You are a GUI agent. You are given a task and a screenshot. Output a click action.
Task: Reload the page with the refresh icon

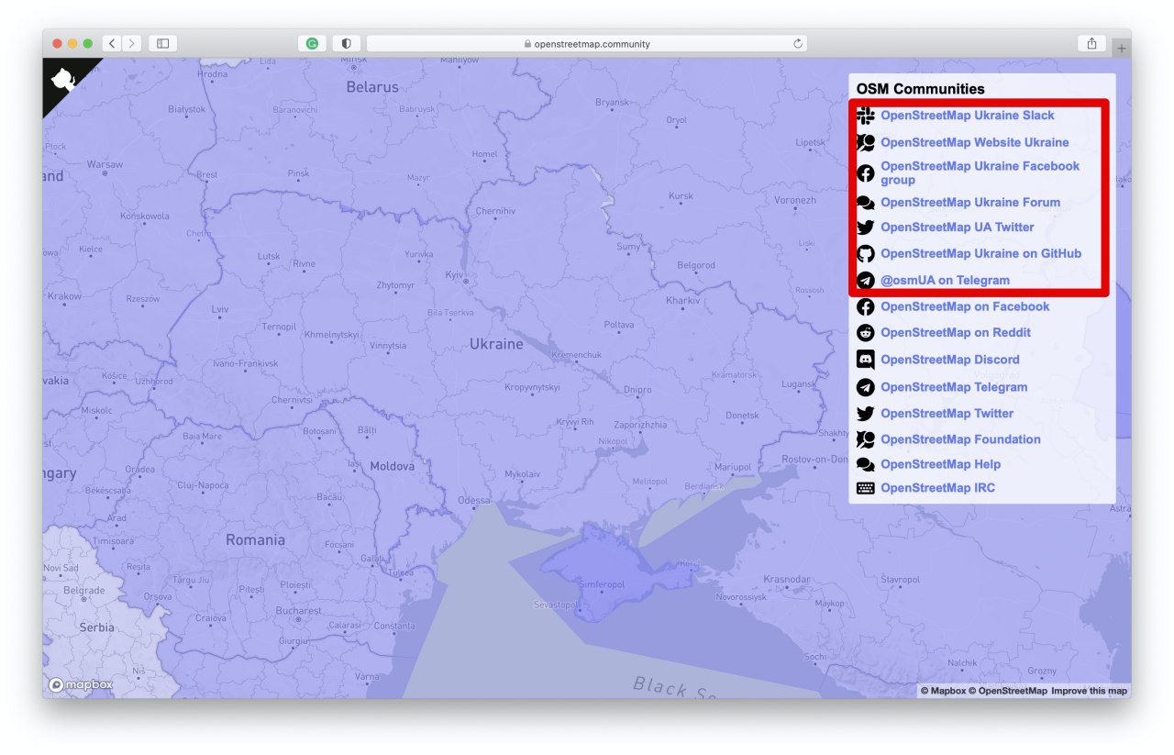[x=798, y=43]
